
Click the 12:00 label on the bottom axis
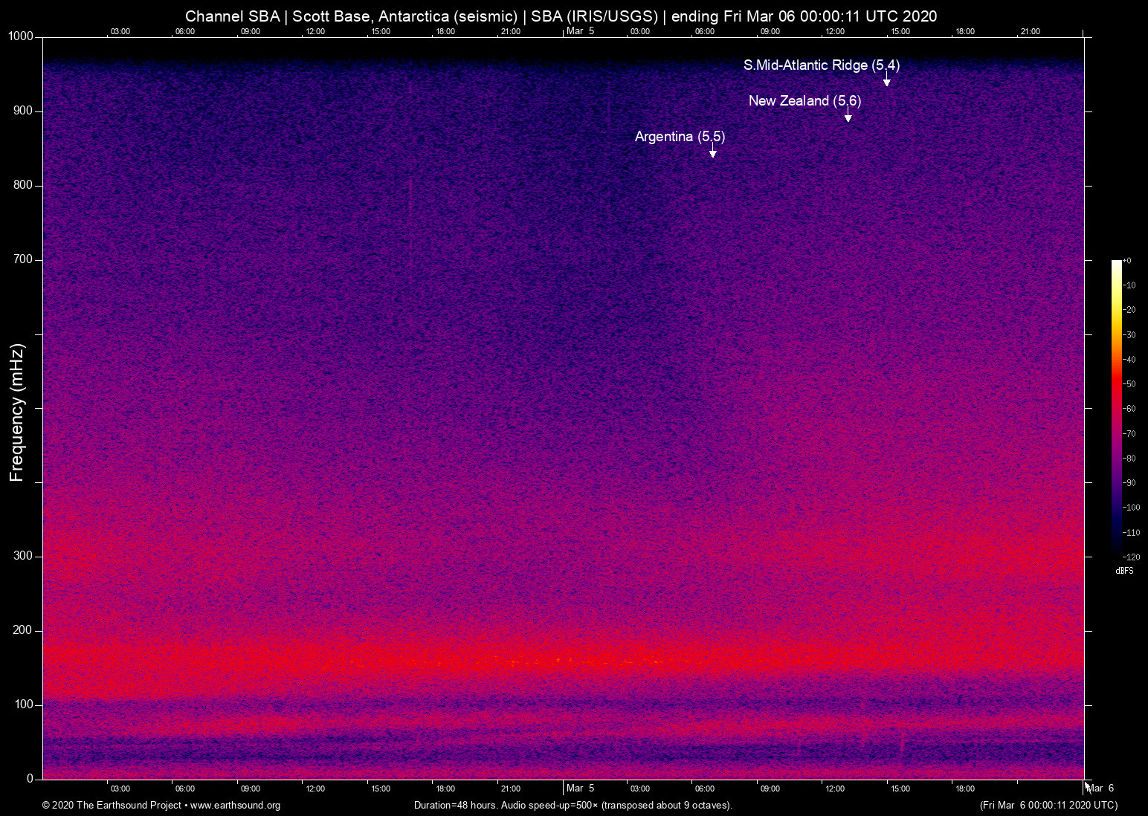(315, 789)
